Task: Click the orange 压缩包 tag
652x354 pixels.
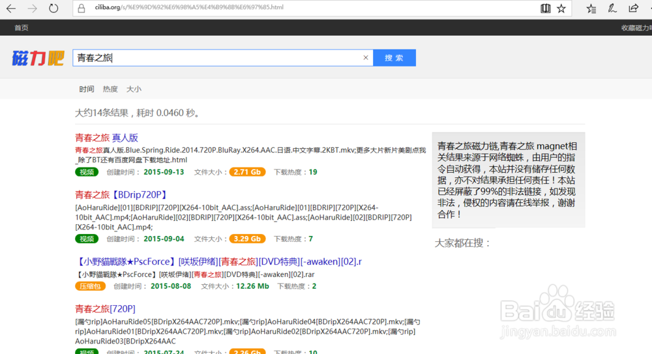Action: (90, 286)
